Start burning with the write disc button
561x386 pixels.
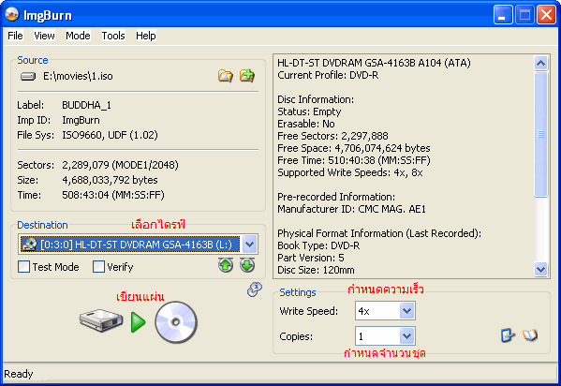pos(138,322)
